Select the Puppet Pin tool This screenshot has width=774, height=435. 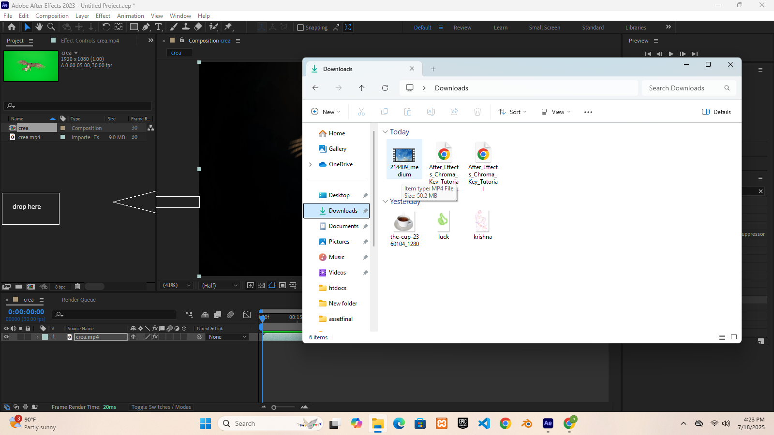pyautogui.click(x=229, y=27)
